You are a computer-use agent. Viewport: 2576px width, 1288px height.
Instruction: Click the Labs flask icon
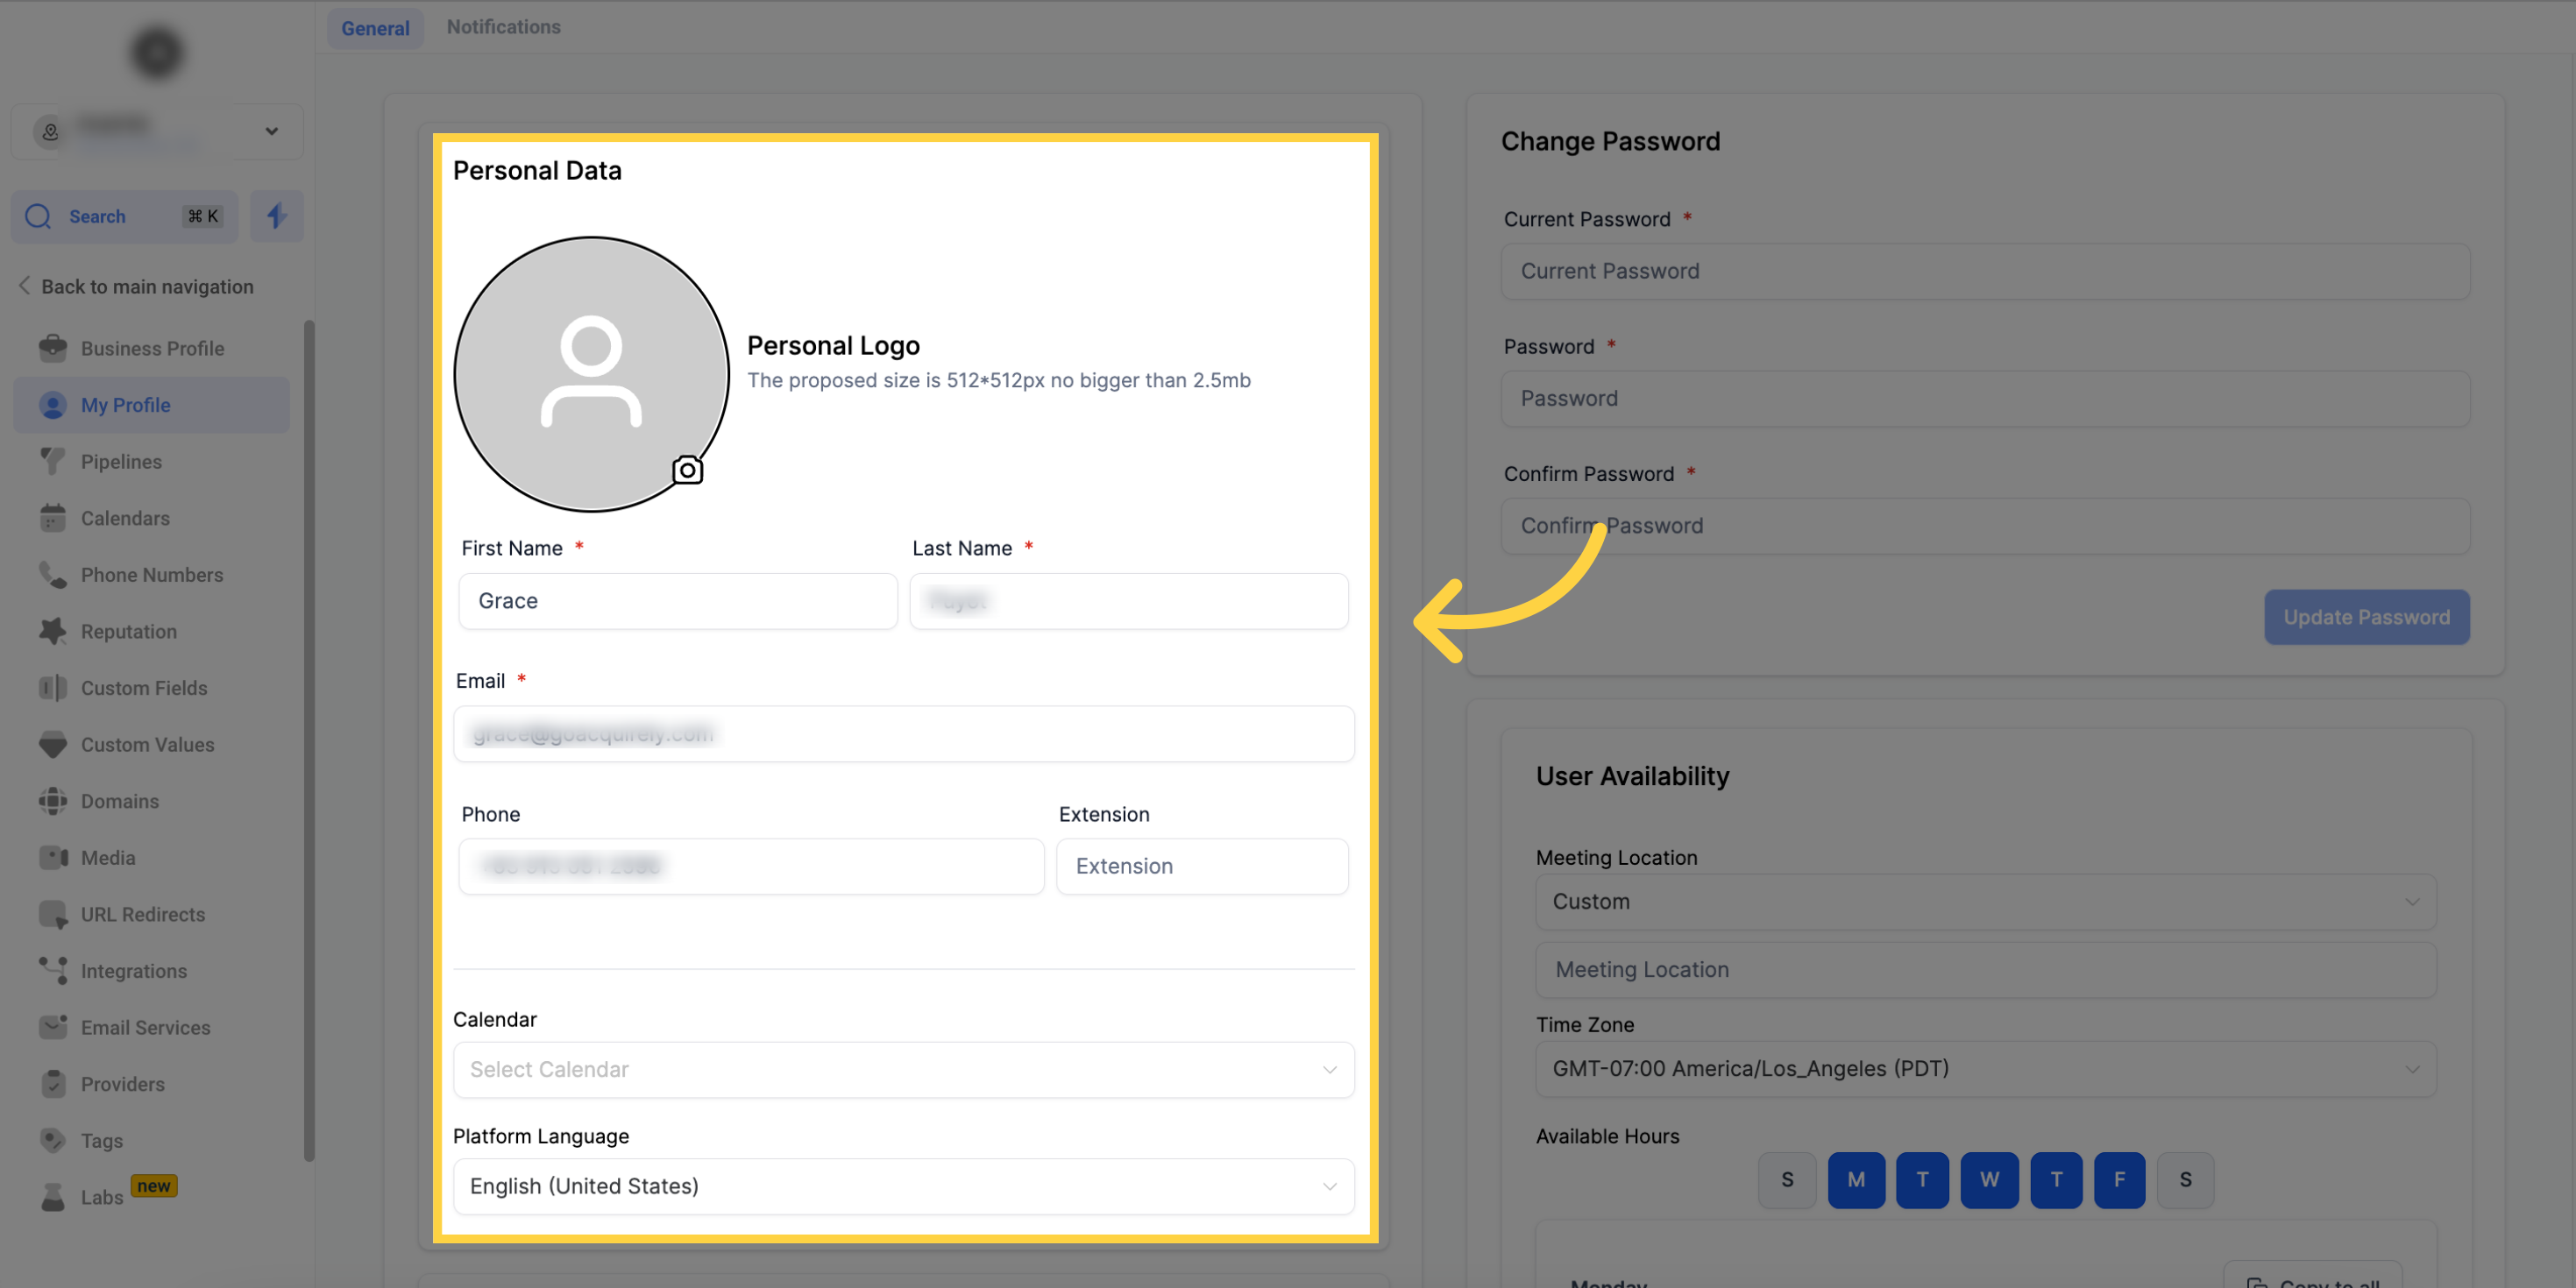(53, 1197)
